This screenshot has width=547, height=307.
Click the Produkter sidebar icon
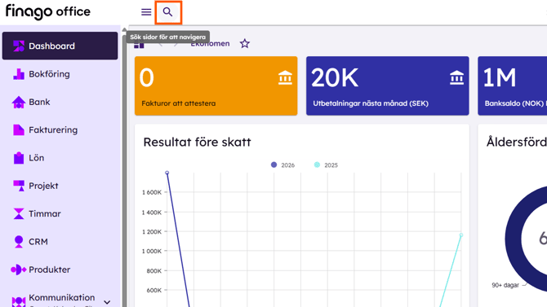[19, 270]
